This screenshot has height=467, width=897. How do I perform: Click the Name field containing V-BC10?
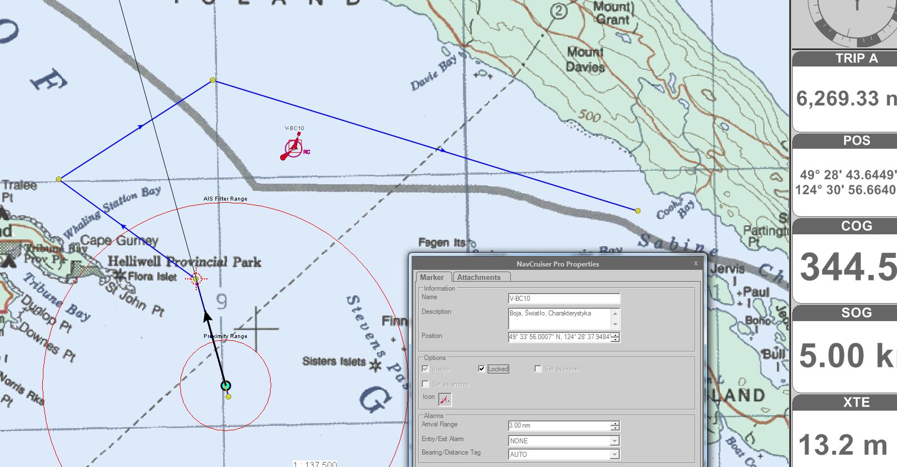point(564,299)
